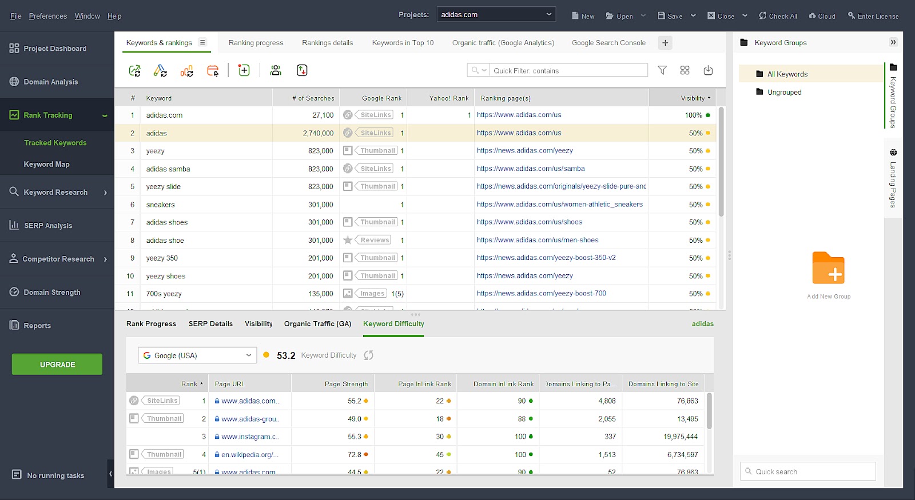Switch to Ranking progress tab
Screen dimensions: 915x500
pos(256,43)
